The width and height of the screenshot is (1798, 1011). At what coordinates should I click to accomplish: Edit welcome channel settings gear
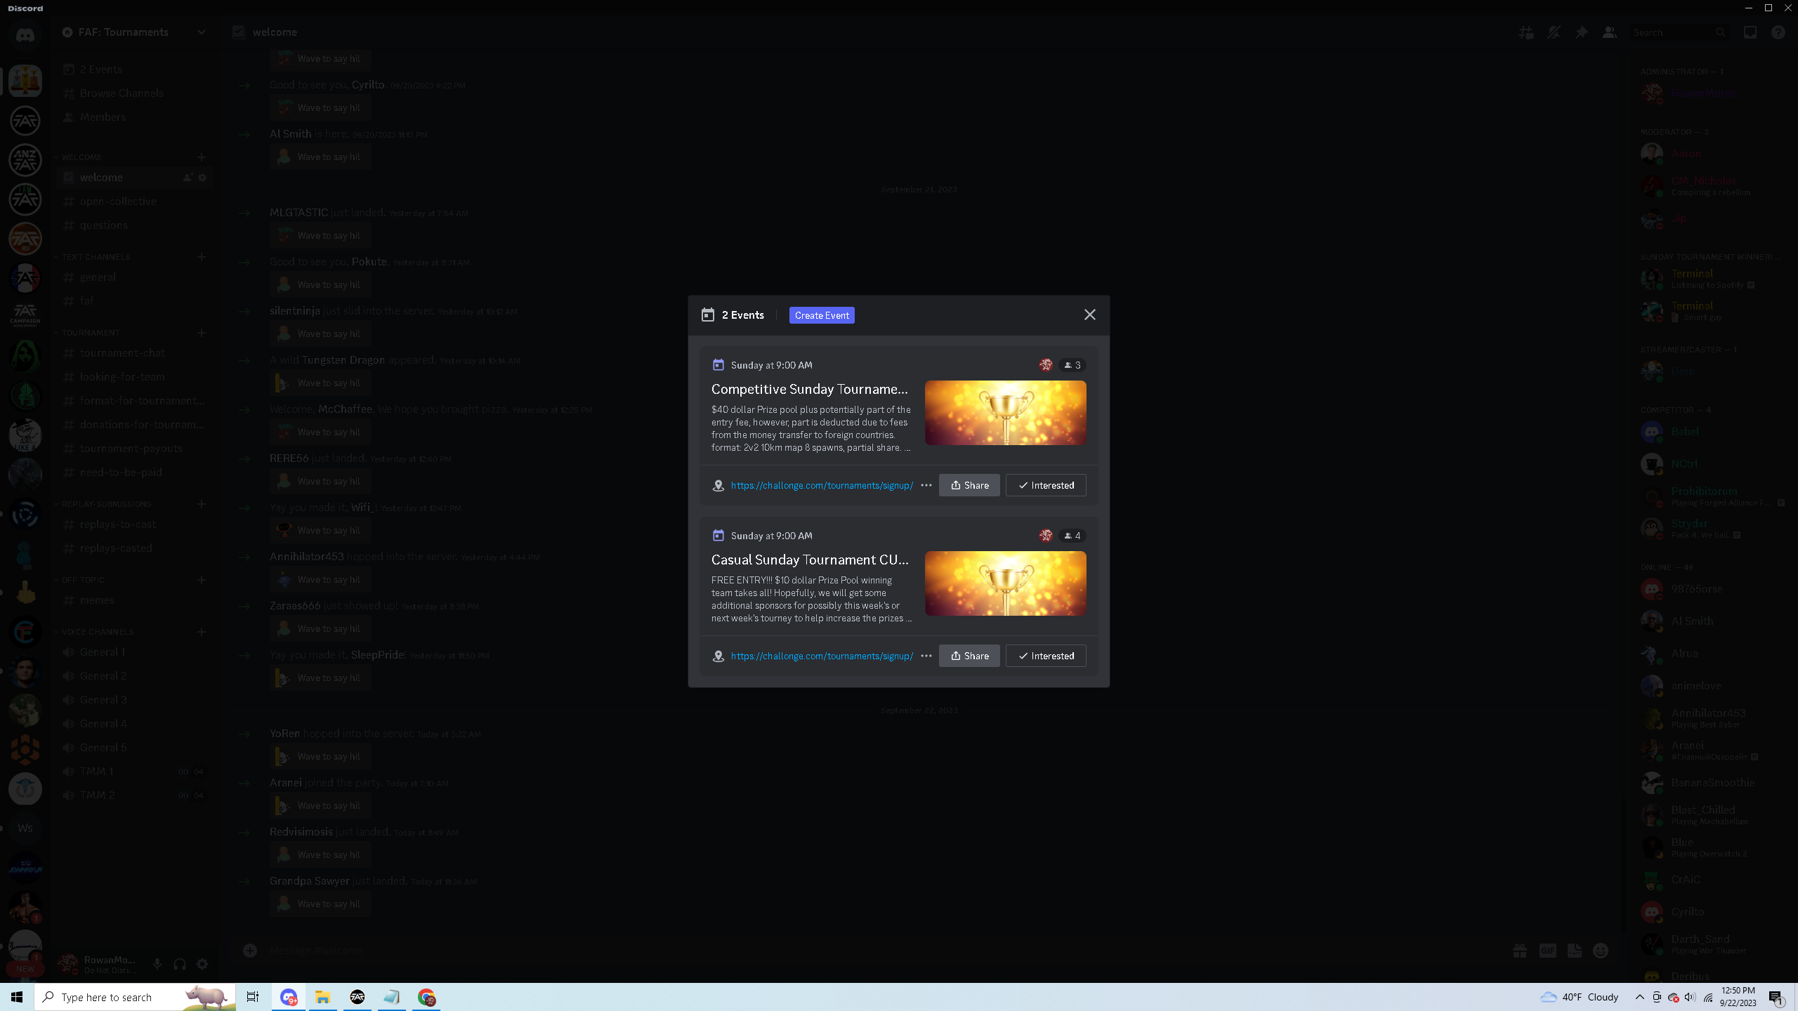tap(202, 178)
